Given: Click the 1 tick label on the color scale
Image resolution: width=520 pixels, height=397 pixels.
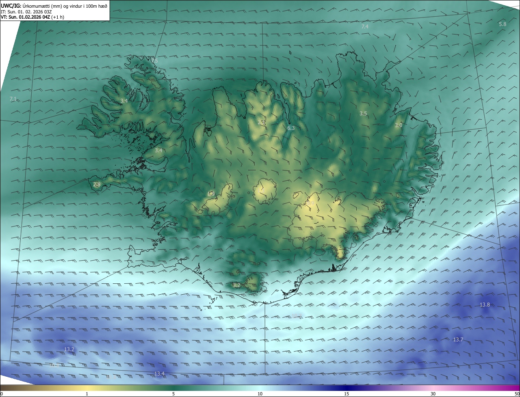Looking at the screenshot, I should coord(87,394).
